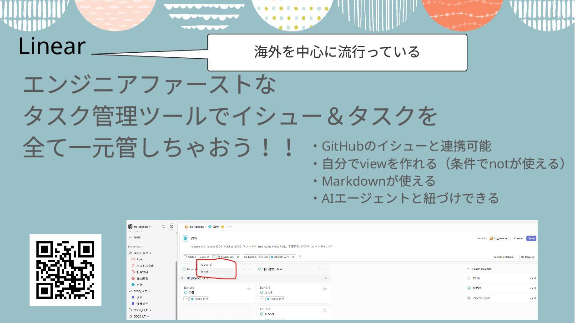Viewport: 575px width, 323px height.
Task: Open the コスト issue card
Action: (293, 293)
